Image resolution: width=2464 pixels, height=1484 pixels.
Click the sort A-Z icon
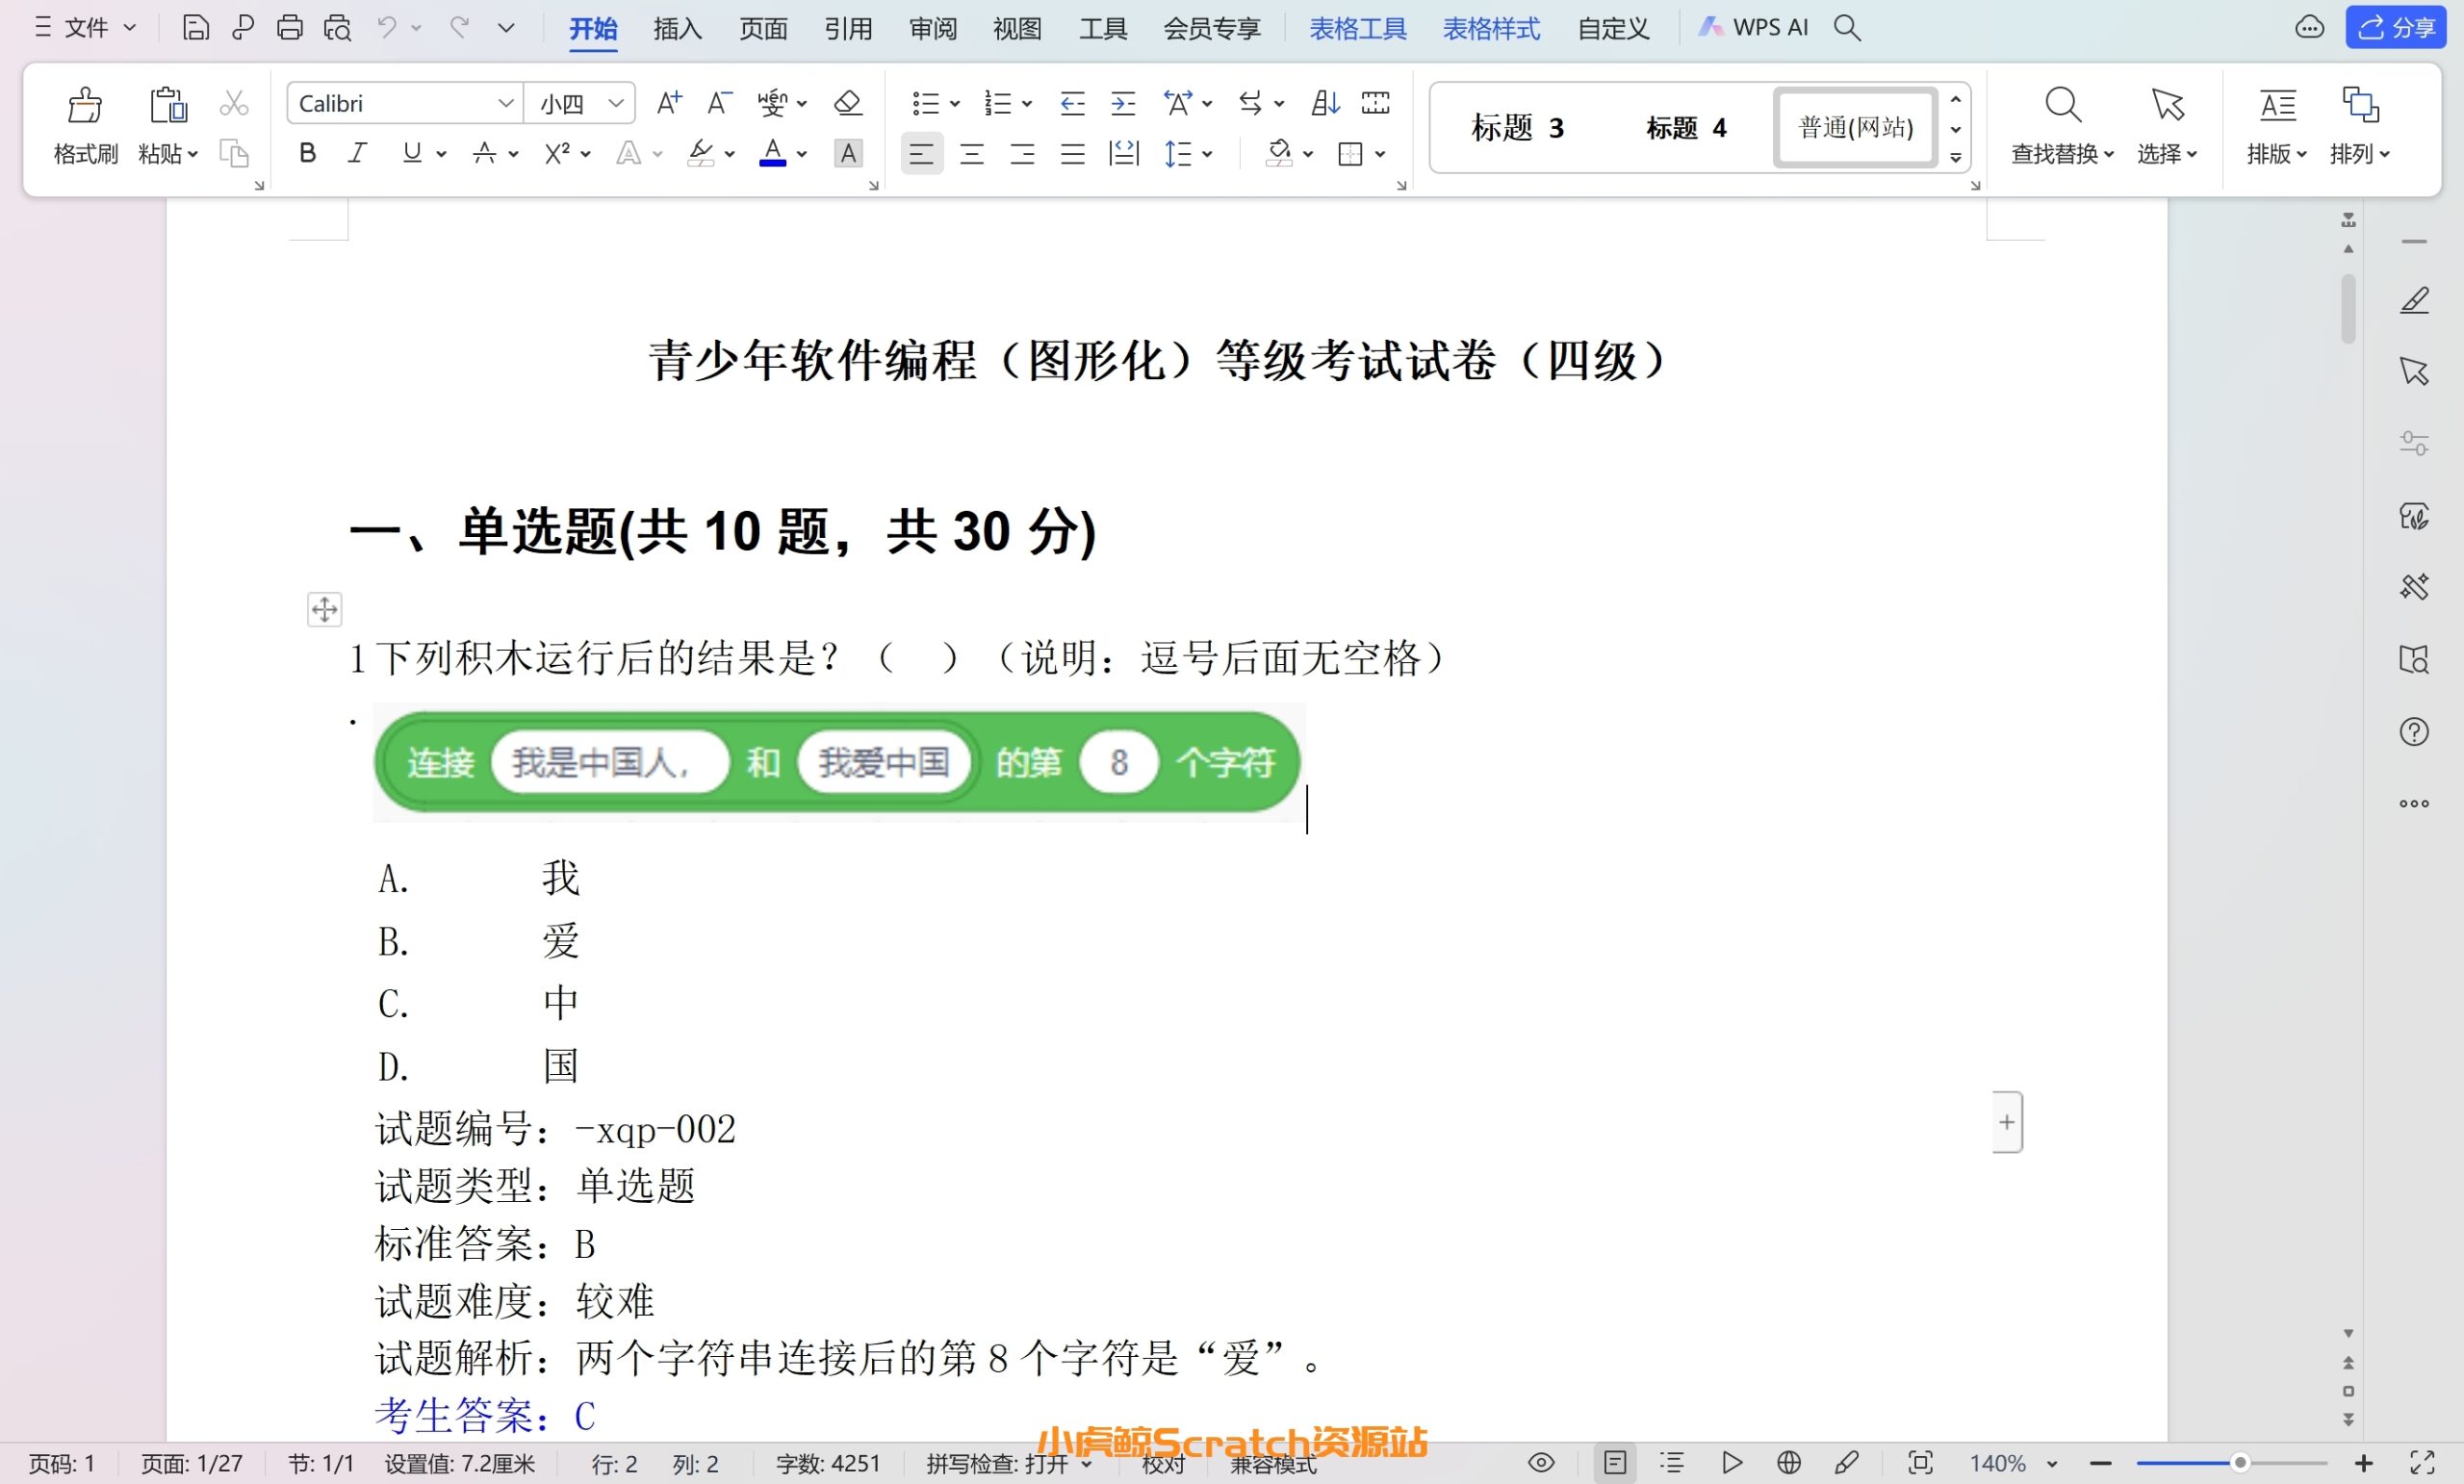(1325, 103)
